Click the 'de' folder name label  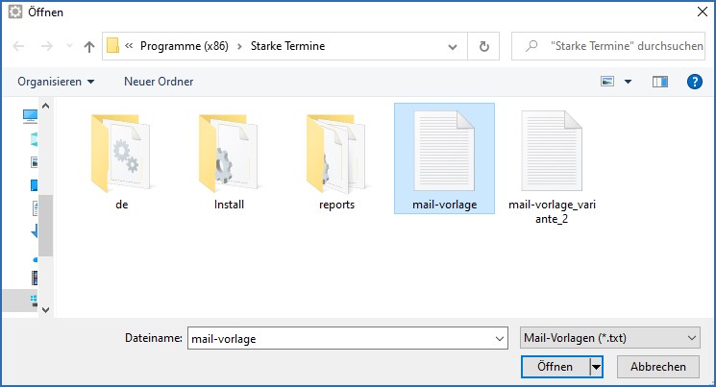[x=121, y=205]
